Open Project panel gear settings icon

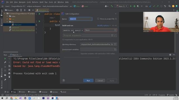tap(29, 10)
